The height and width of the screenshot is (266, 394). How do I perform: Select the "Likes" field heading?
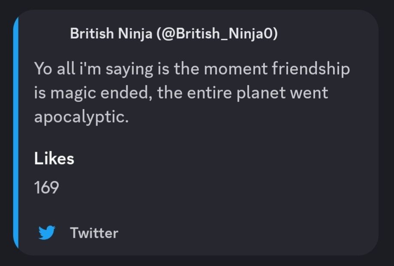click(54, 159)
